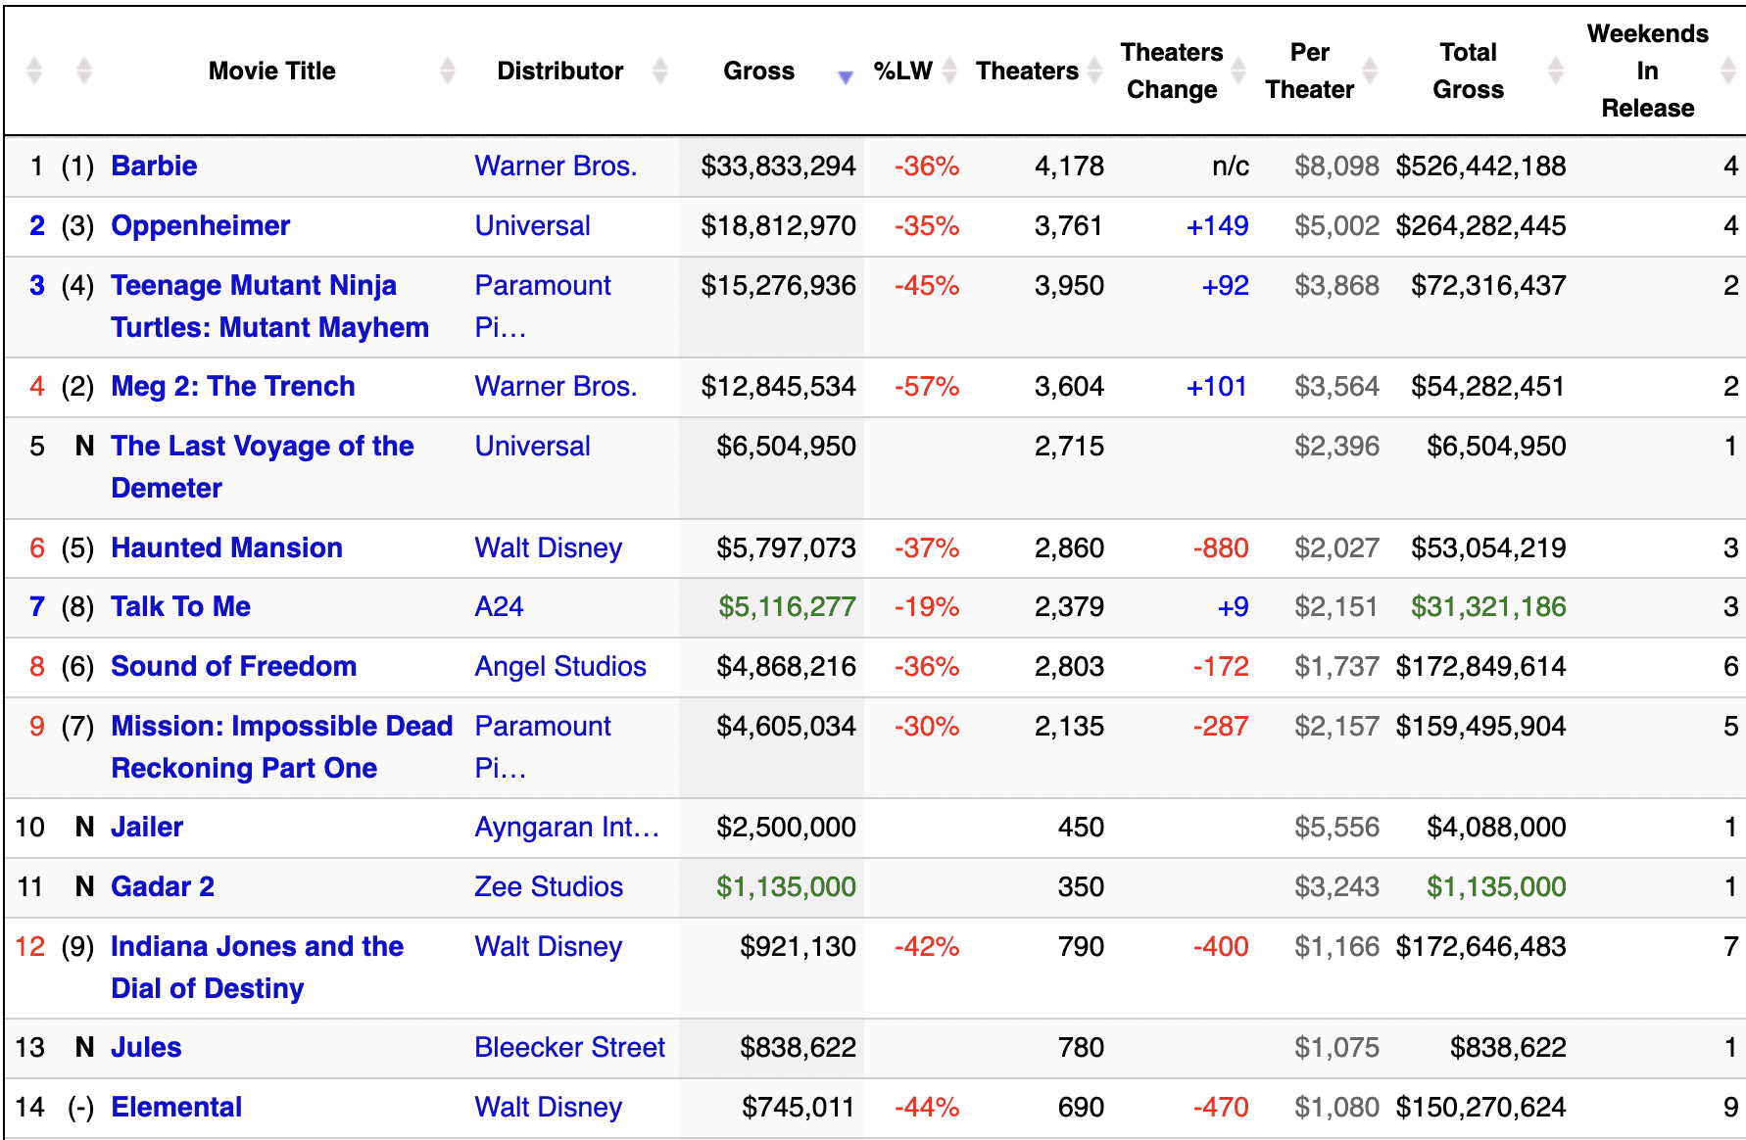1746x1140 pixels.
Task: Open Mission: Impossible Dead Reckoning Part One
Action: (x=281, y=746)
